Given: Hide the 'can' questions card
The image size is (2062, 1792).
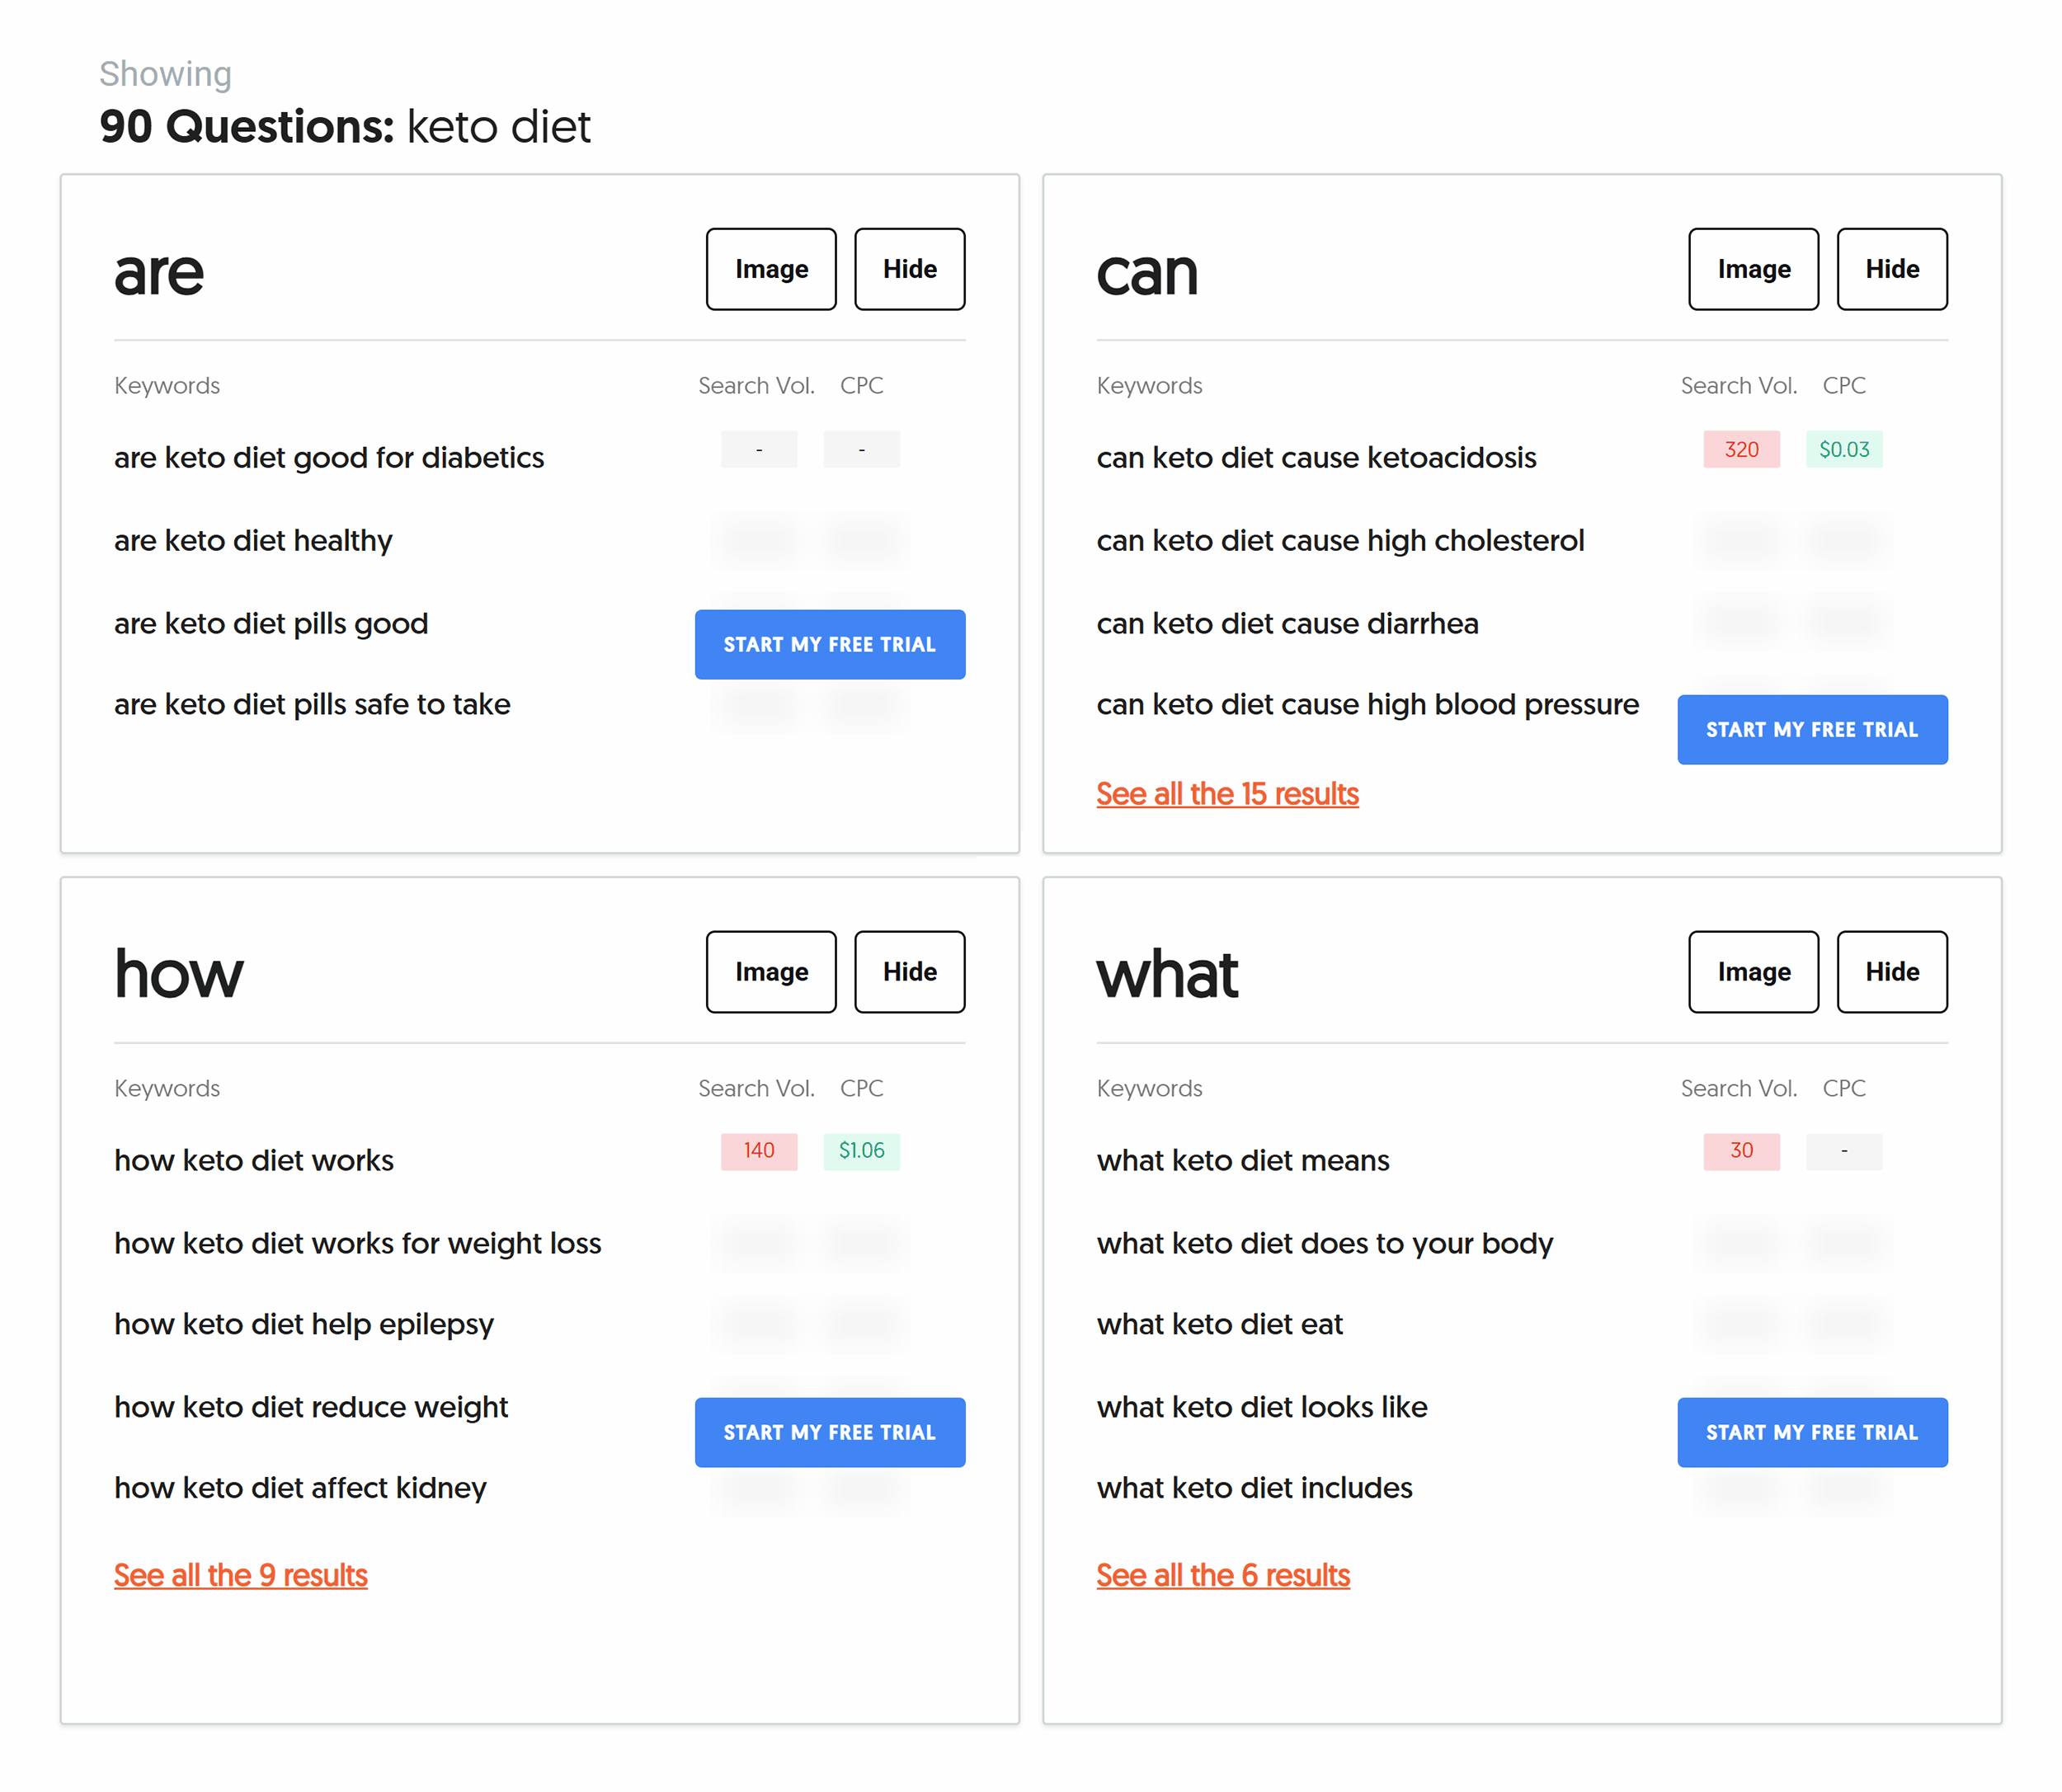Looking at the screenshot, I should [1892, 269].
